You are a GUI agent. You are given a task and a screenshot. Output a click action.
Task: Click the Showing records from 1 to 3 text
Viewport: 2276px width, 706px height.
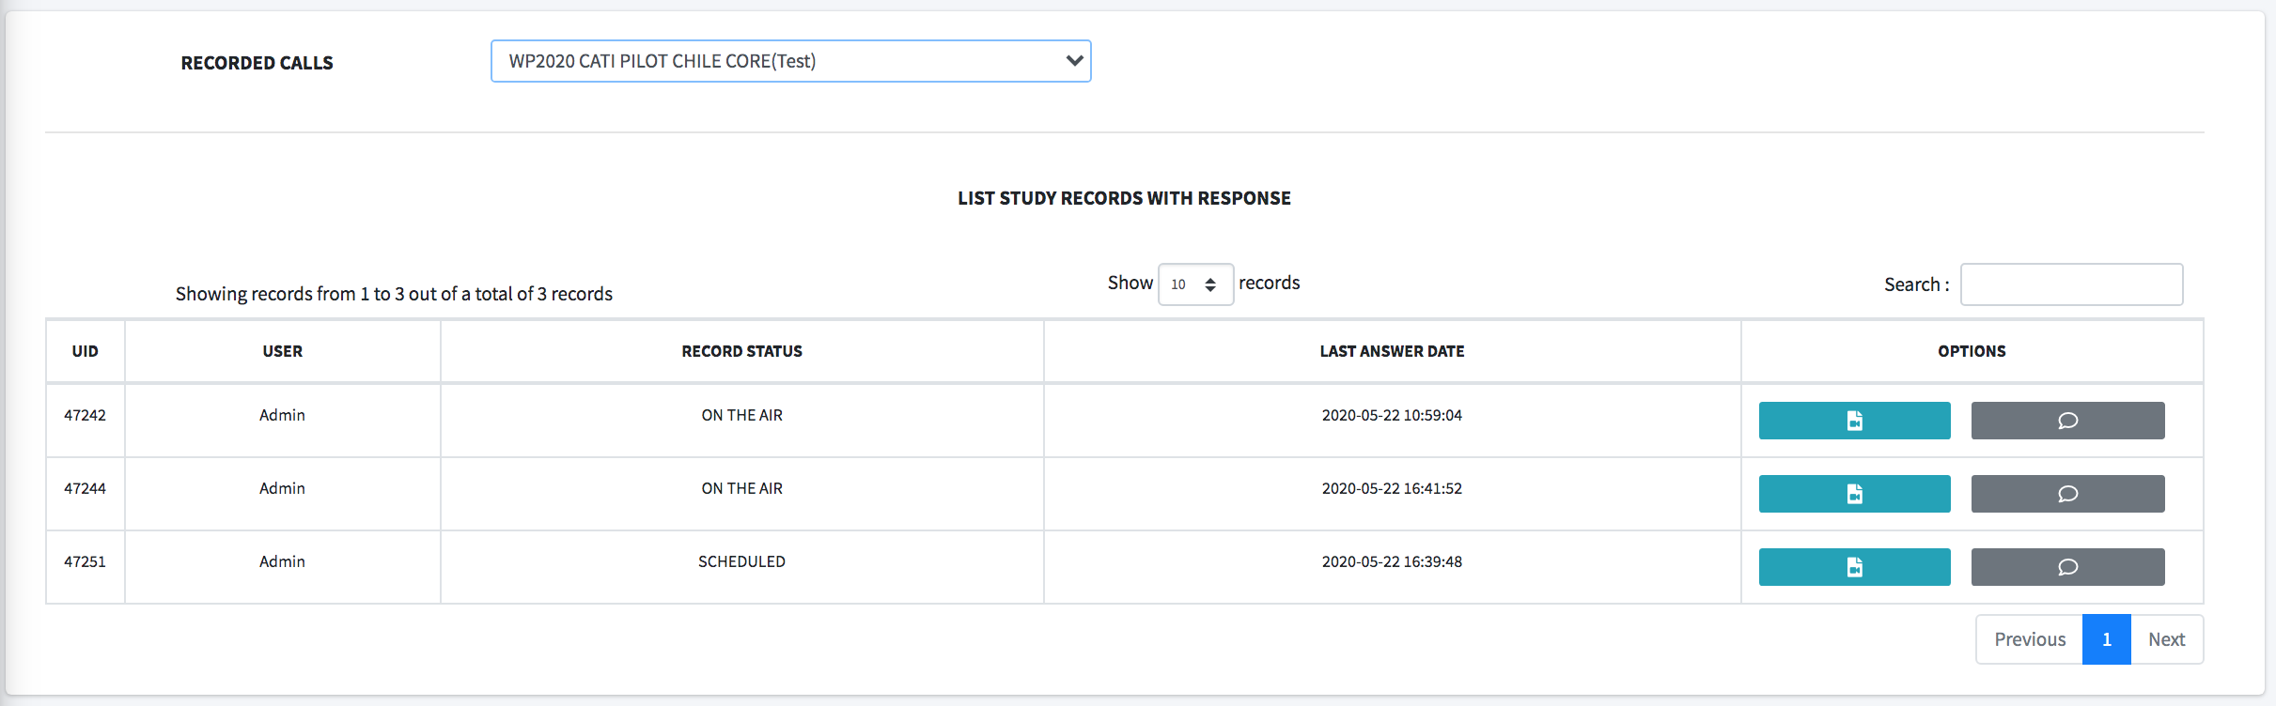(x=394, y=294)
